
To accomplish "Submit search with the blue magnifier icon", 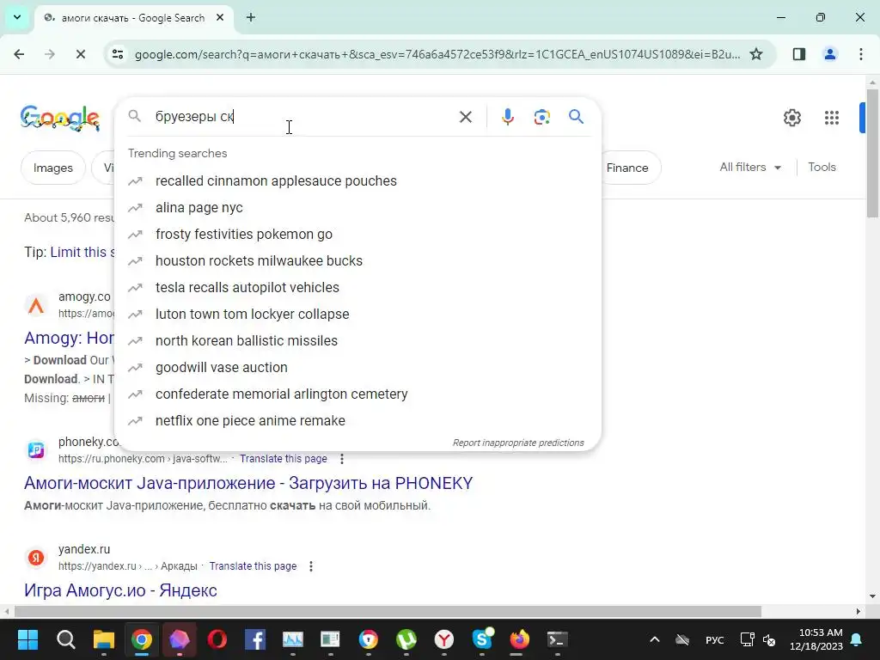I will pyautogui.click(x=576, y=116).
